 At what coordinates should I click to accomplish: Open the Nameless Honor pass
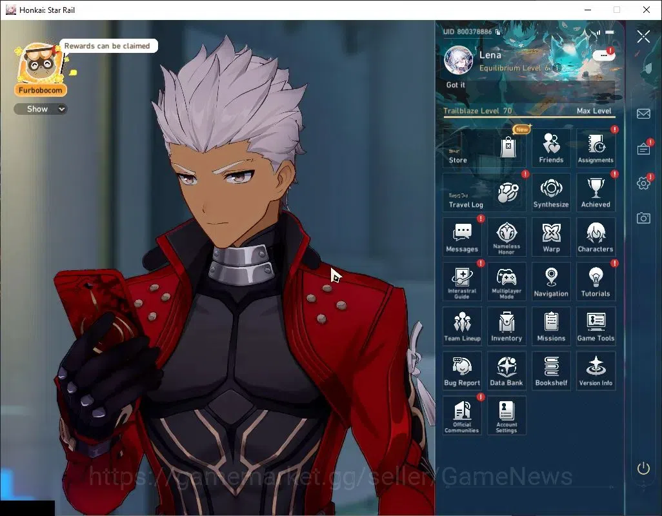[507, 237]
